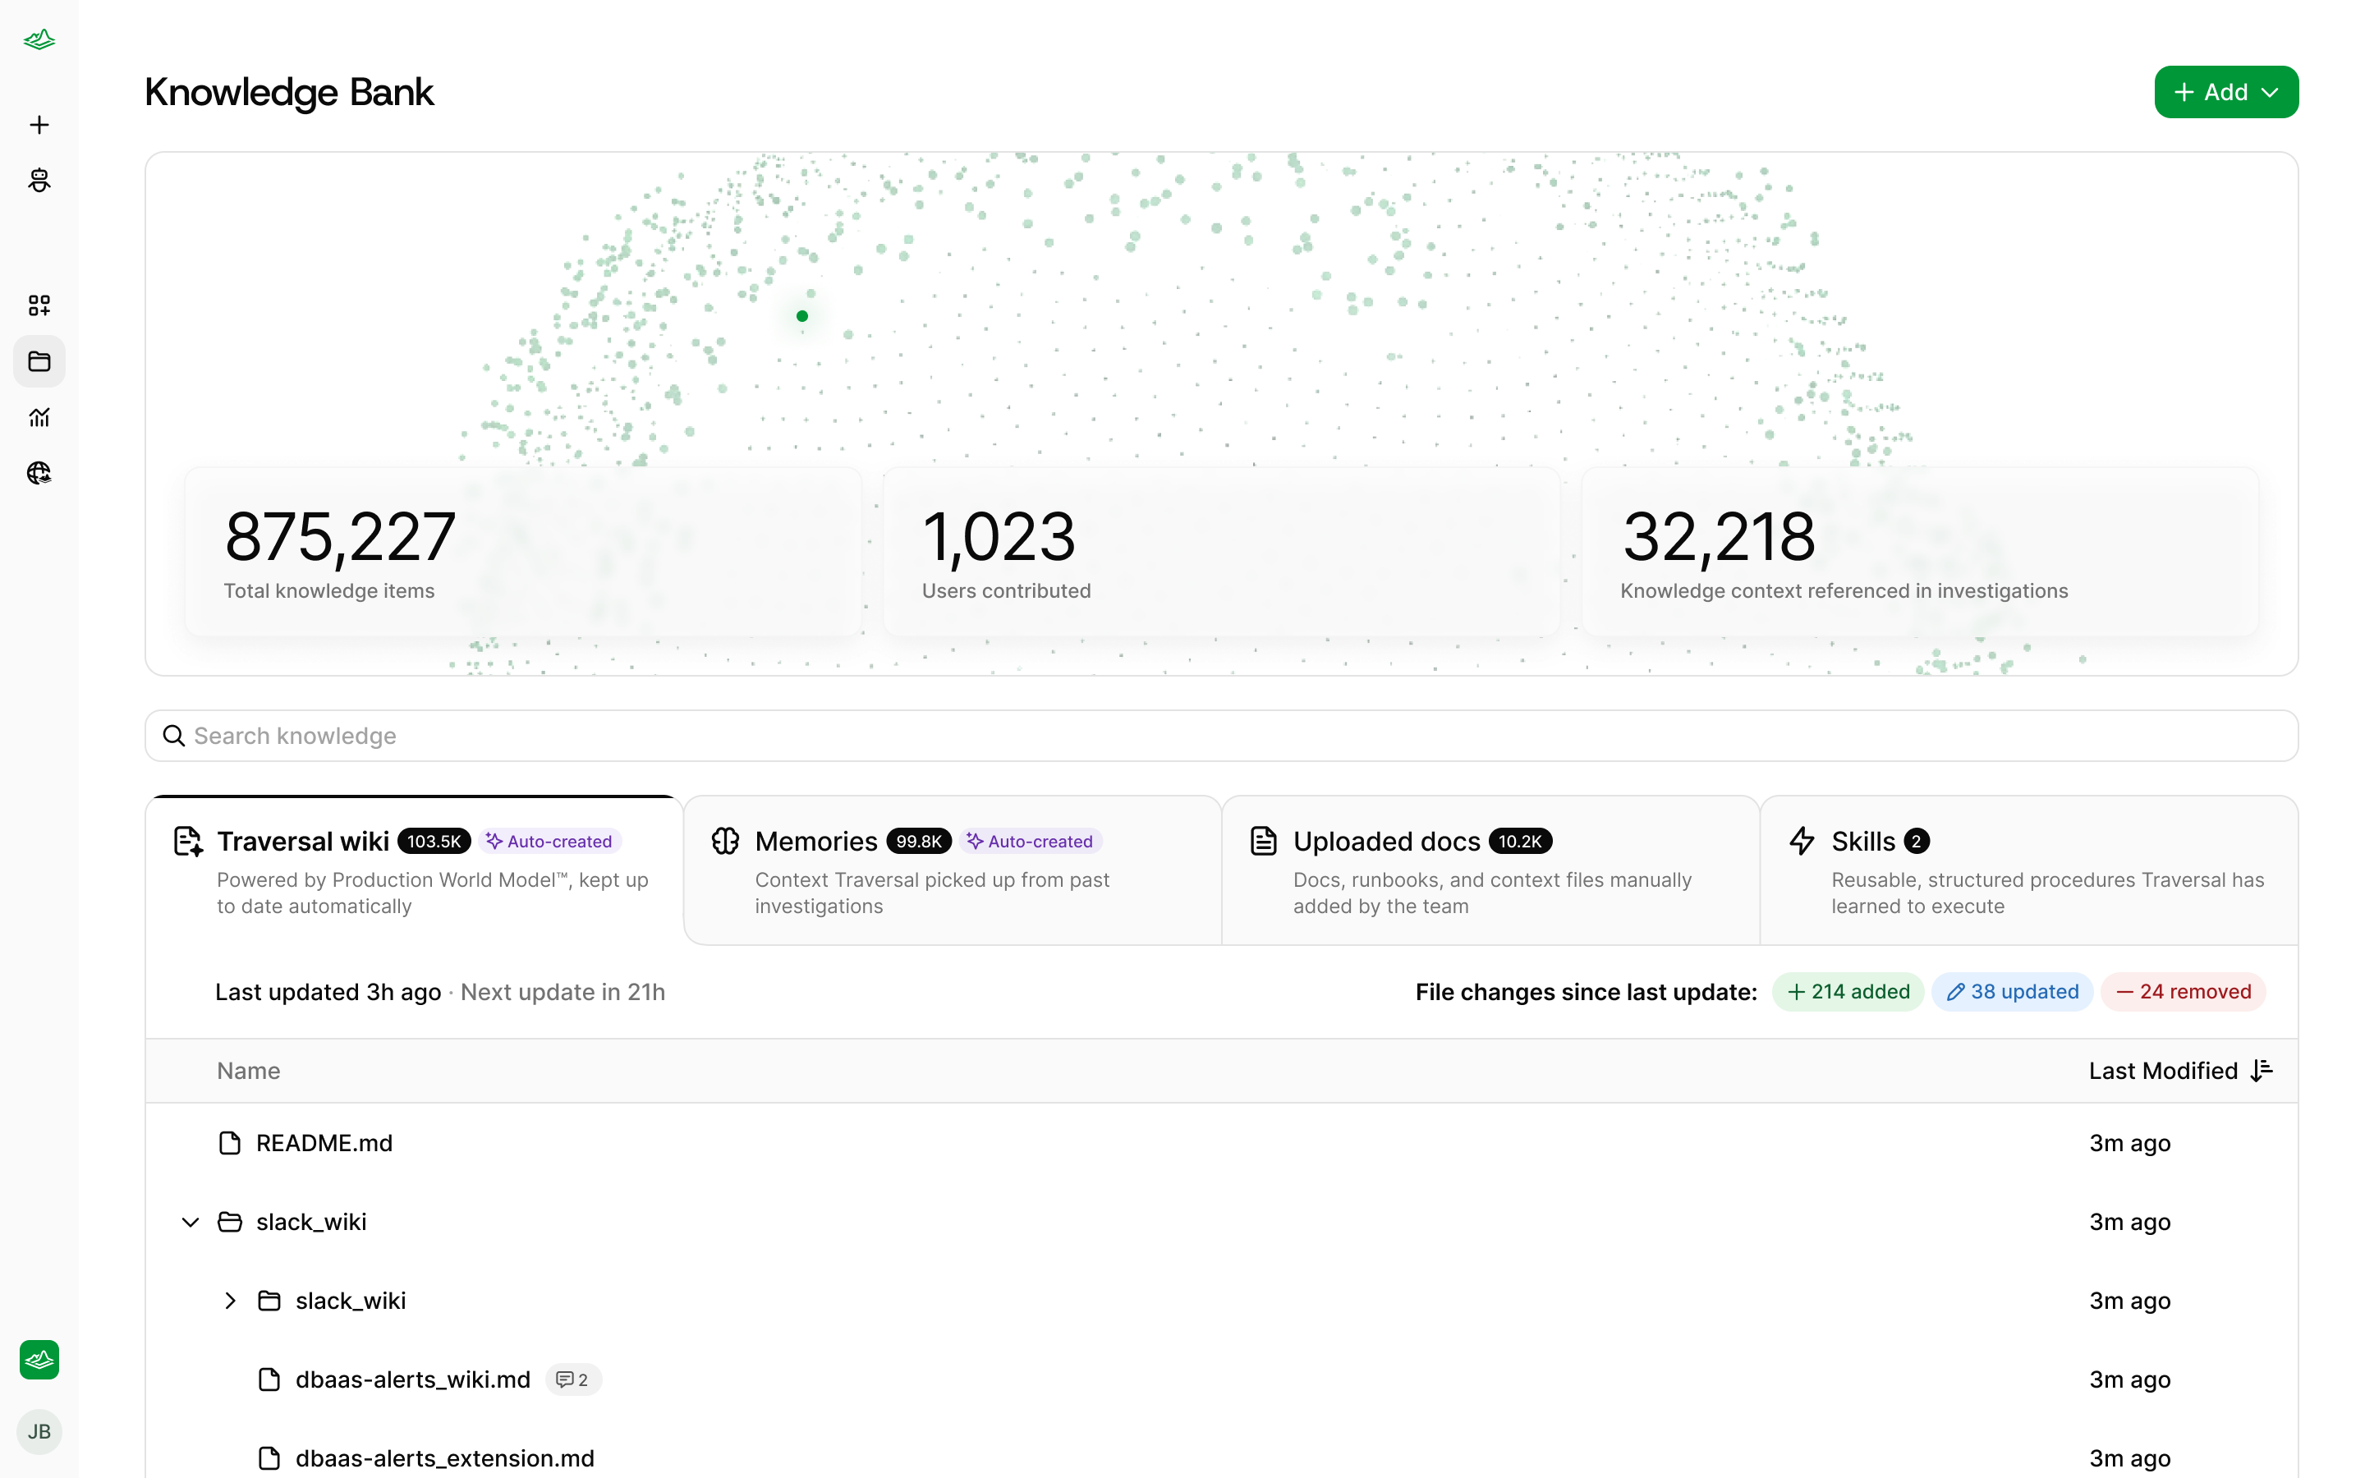Open the agent robot icon in sidebar
The image size is (2365, 1478).
tap(39, 180)
